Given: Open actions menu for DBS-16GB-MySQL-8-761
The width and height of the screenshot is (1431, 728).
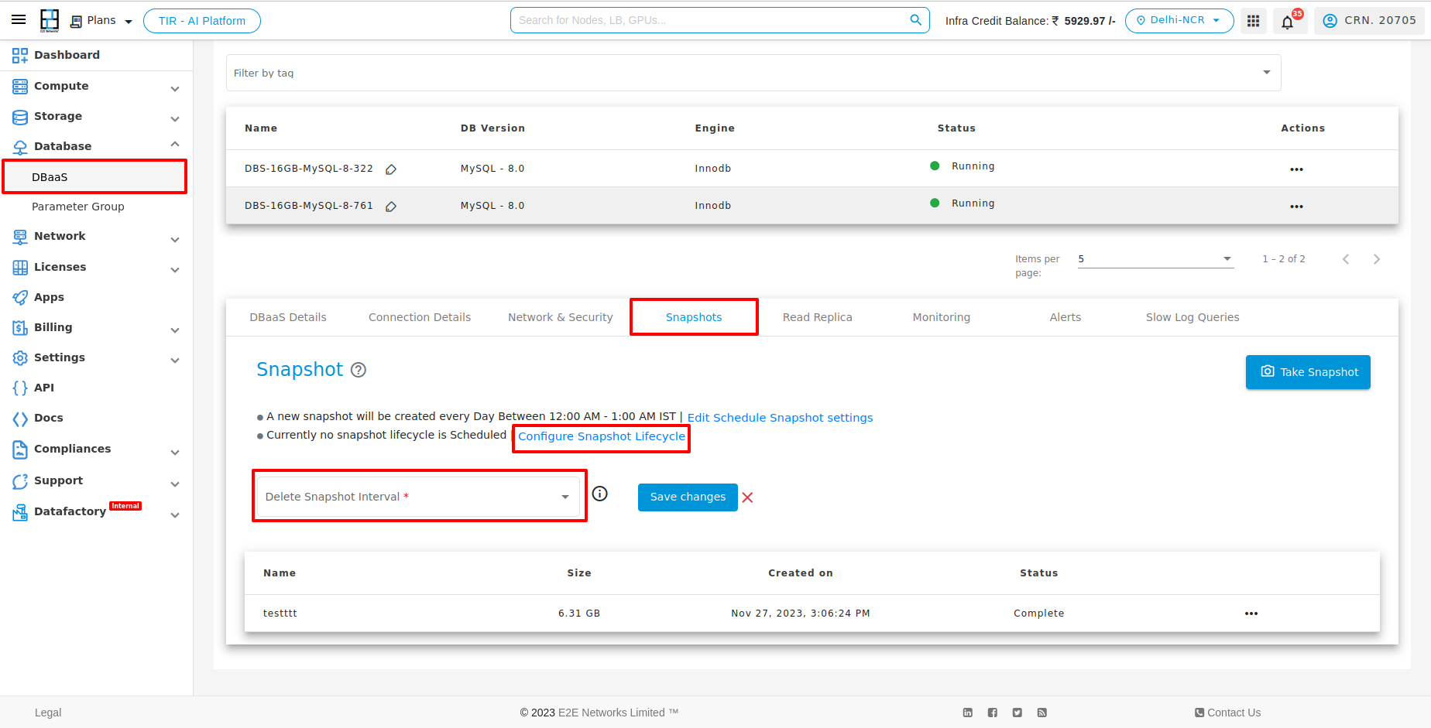Looking at the screenshot, I should 1296,207.
